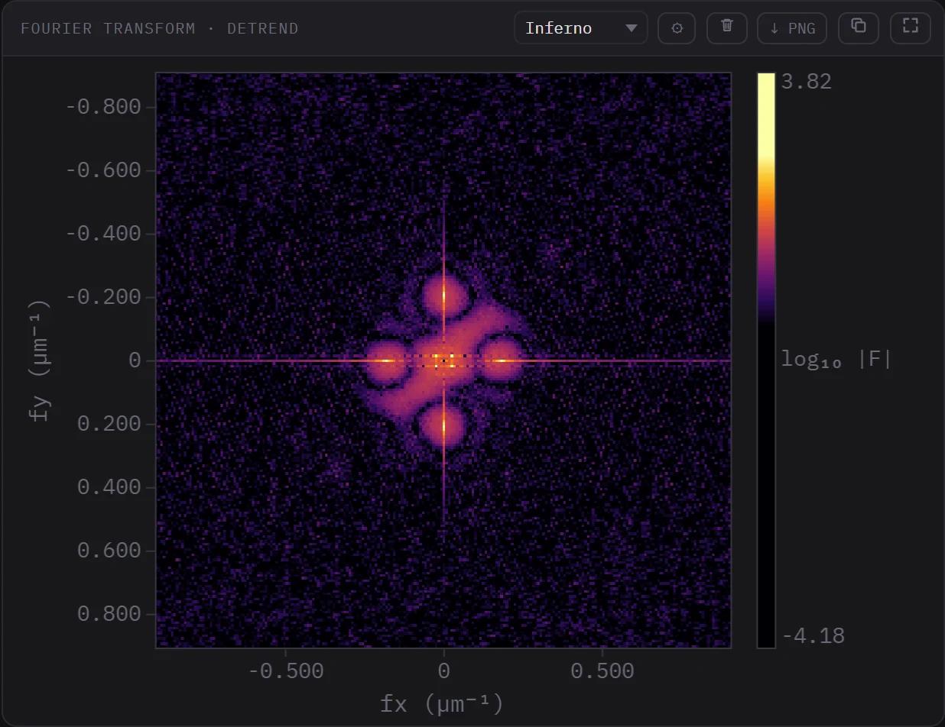
Task: Click the colorbar maximum value 3.82
Action: coord(806,82)
